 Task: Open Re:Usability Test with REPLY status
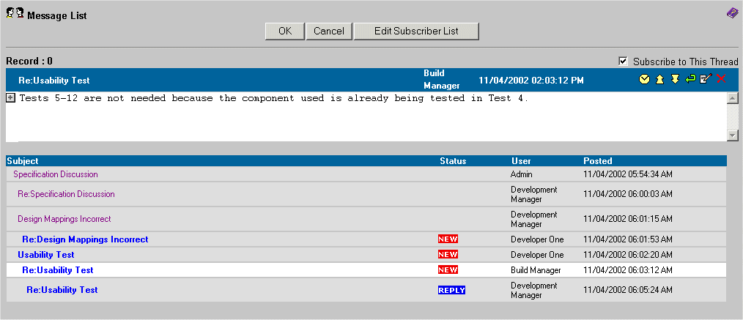point(62,290)
